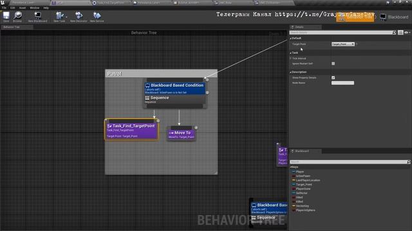412x231 pixels.
Task: Click the Blackboard mode monitor icon
Action: pos(383,17)
